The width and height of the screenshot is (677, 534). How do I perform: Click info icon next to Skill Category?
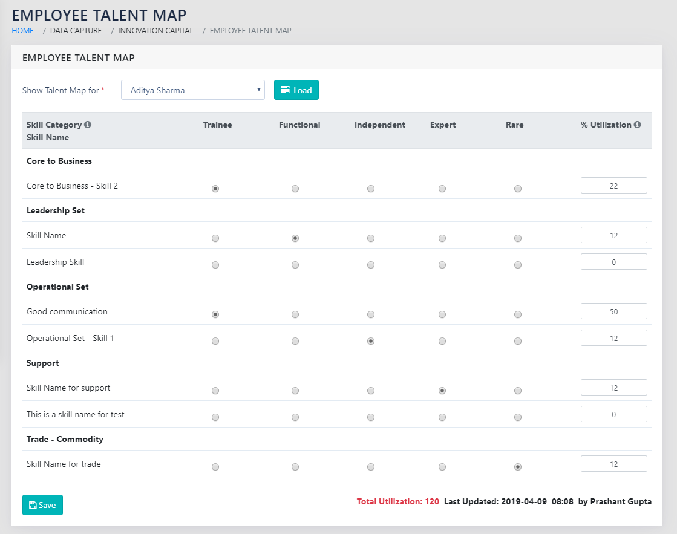pyautogui.click(x=88, y=125)
